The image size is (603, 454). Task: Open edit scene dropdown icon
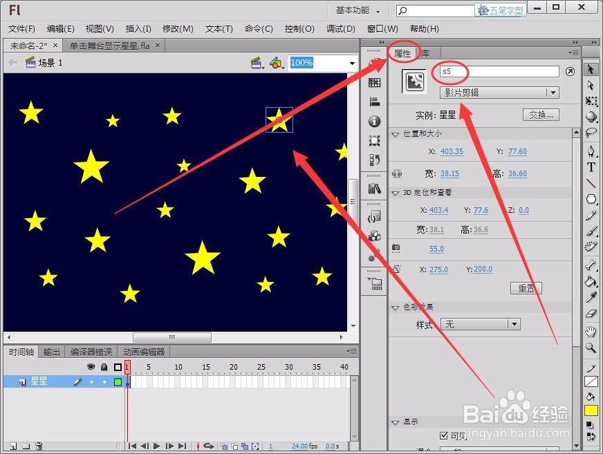(257, 63)
